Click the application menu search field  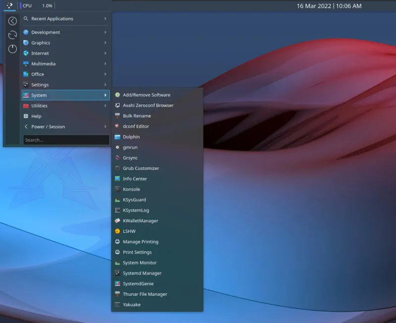tap(66, 140)
